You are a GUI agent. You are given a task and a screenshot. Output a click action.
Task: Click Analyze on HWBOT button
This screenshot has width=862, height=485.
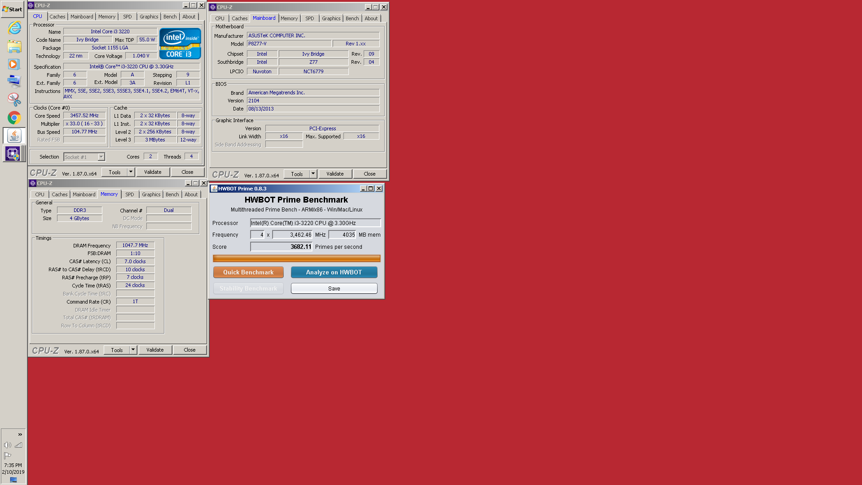tap(334, 272)
